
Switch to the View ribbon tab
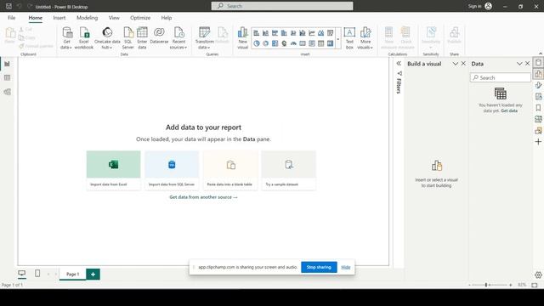pyautogui.click(x=114, y=18)
